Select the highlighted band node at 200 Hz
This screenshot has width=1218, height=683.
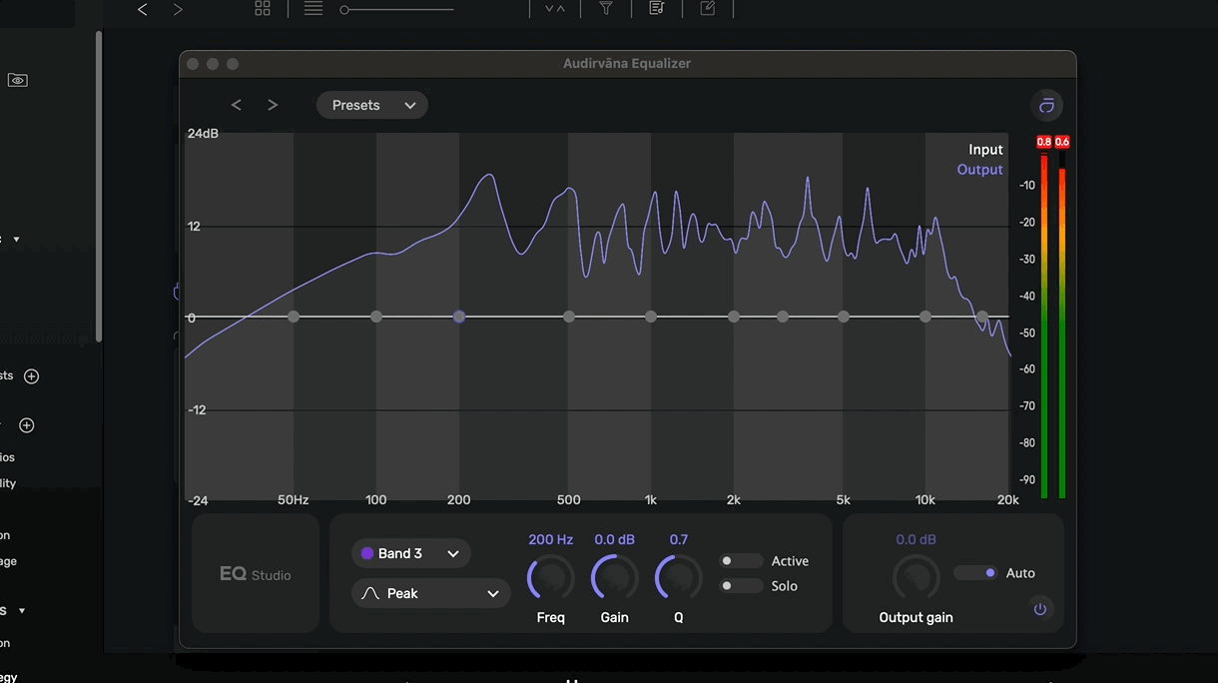click(x=459, y=317)
